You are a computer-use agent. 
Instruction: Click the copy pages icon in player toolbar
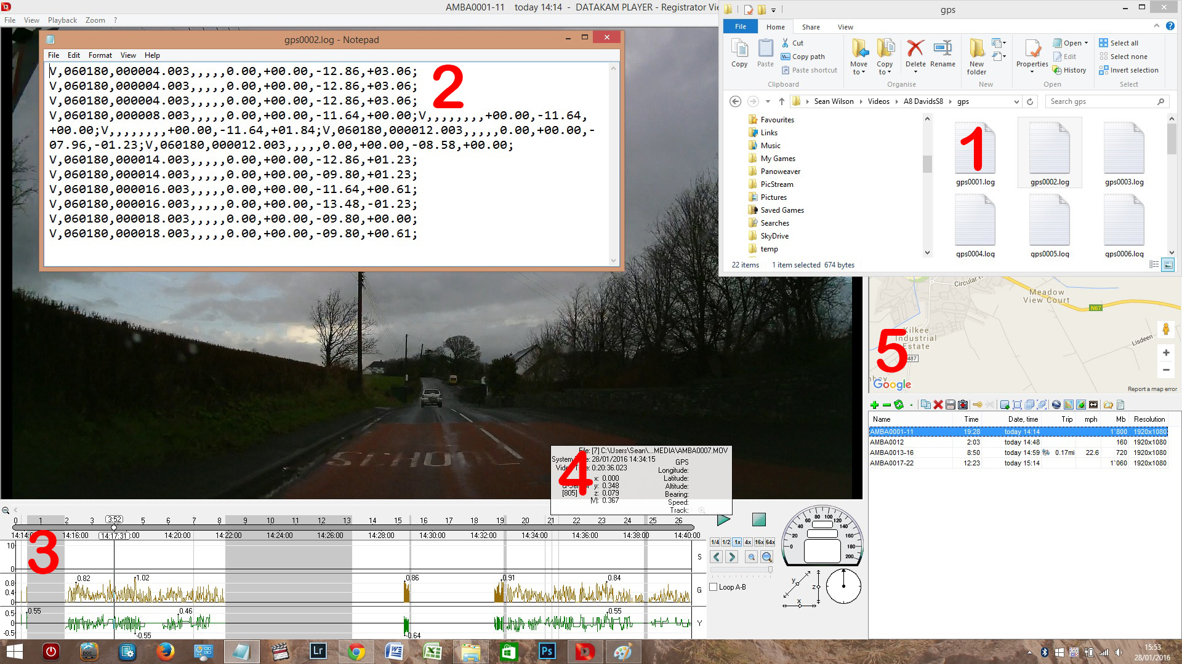(x=925, y=405)
